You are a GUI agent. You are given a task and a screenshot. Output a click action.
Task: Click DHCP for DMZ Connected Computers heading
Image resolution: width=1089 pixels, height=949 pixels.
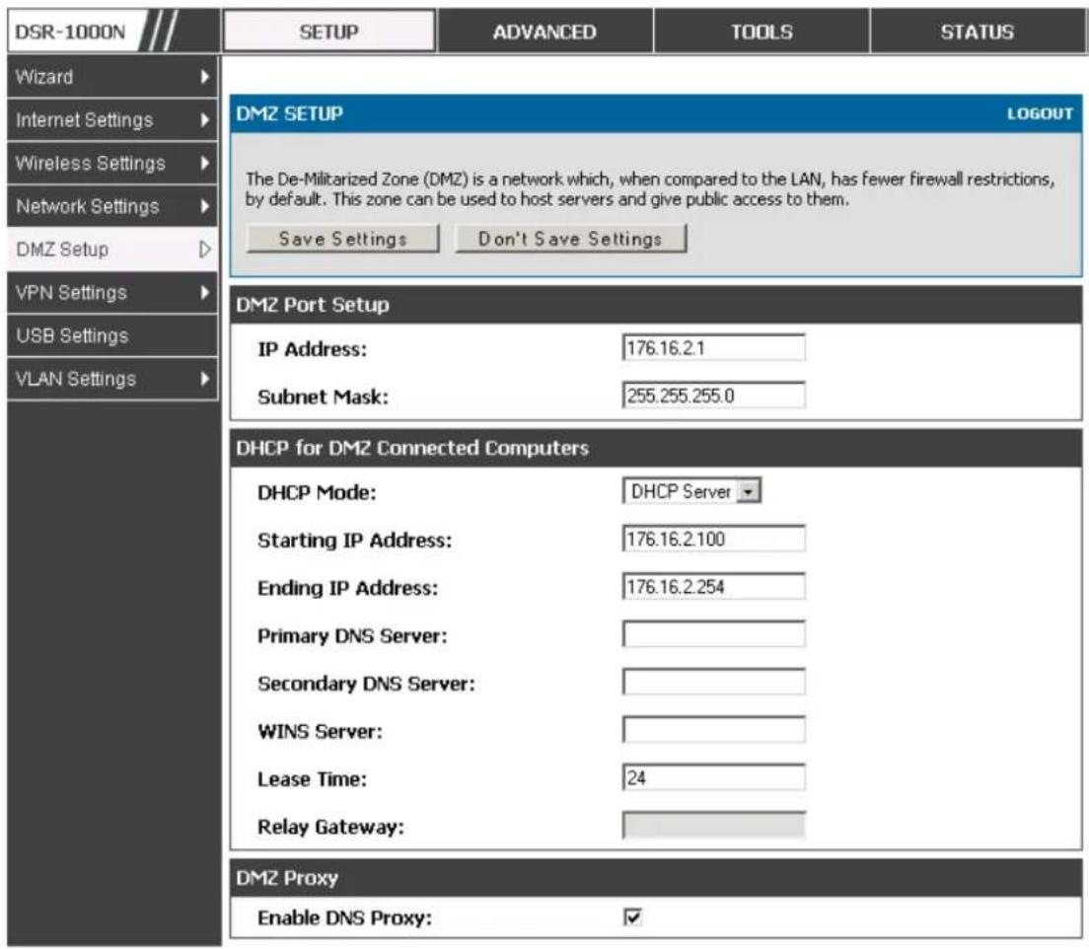[x=412, y=448]
